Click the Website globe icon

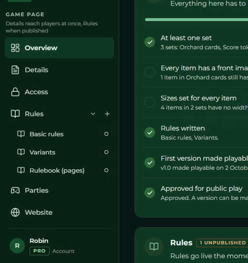[15, 212]
